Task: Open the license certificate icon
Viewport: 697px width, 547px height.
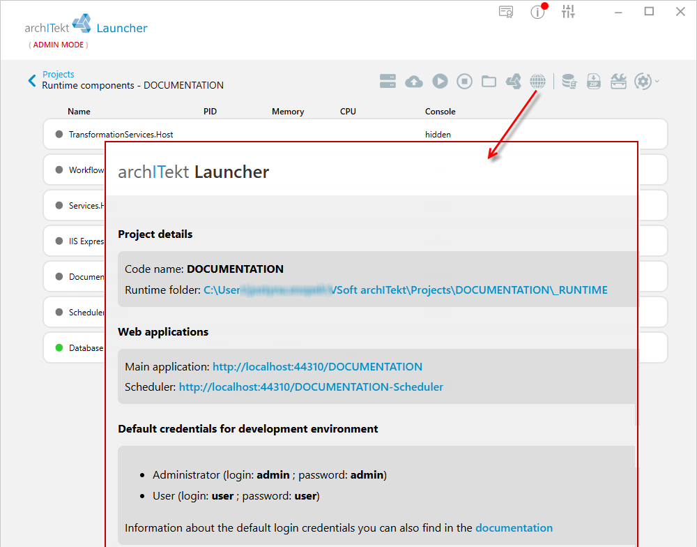Action: click(506, 12)
